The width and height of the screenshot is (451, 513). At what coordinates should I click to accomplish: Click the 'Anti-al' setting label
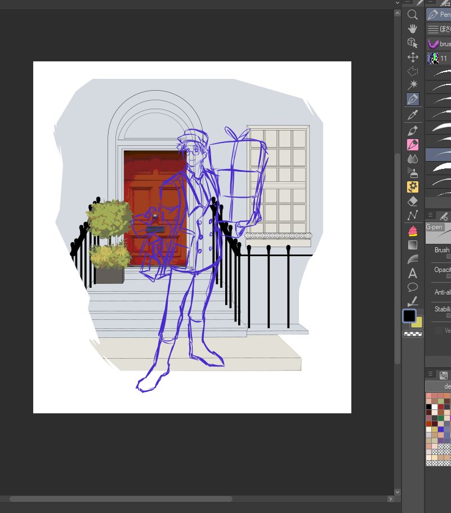click(443, 292)
